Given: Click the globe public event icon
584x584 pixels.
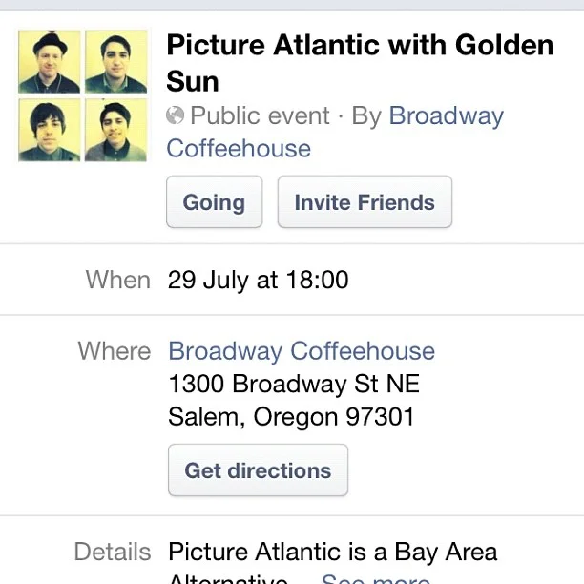Looking at the screenshot, I should [175, 115].
